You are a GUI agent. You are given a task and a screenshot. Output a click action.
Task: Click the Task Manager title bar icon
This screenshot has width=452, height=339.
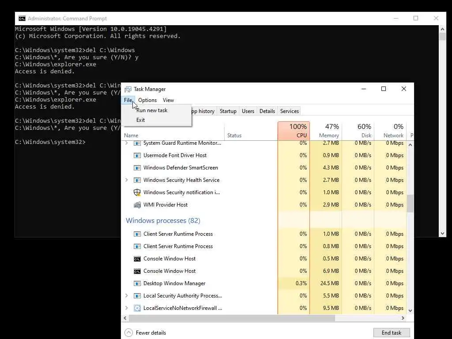coord(128,89)
